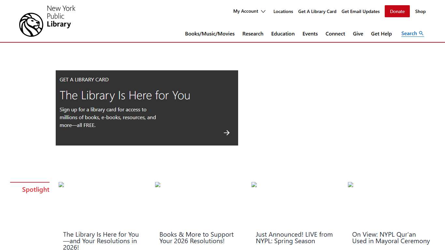Image resolution: width=445 pixels, height=250 pixels.
Task: Expand the My Account dropdown
Action: 246,11
